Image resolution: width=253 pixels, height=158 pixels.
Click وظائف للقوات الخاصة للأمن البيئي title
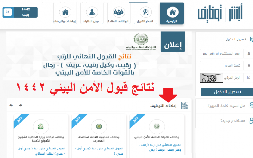157,137
